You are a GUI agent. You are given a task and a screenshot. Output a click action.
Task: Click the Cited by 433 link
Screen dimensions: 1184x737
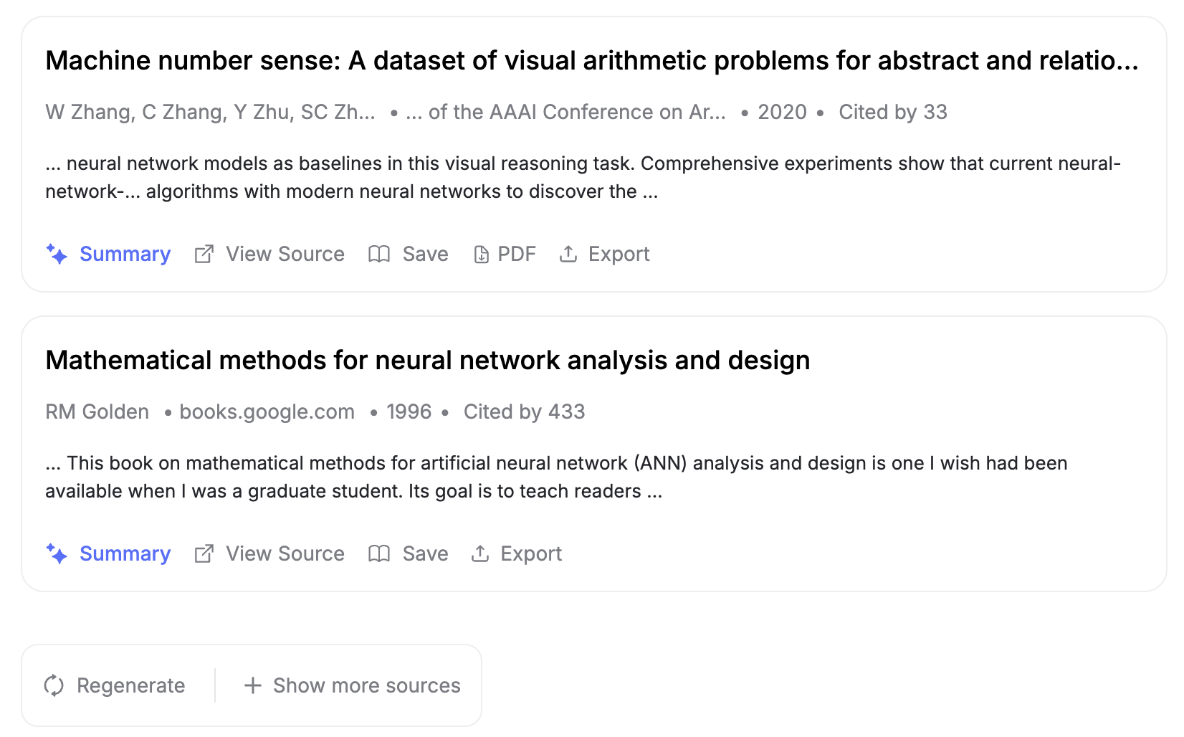pyautogui.click(x=525, y=412)
